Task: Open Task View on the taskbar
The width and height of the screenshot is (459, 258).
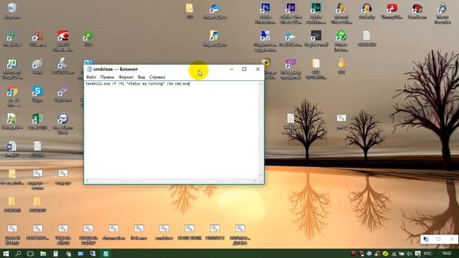Action: tap(30, 254)
